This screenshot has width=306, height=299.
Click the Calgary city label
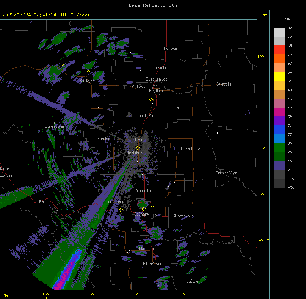tap(142, 214)
